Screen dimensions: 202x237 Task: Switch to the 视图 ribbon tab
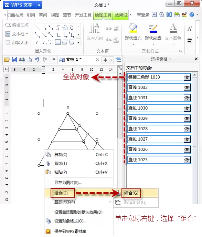pos(55,15)
